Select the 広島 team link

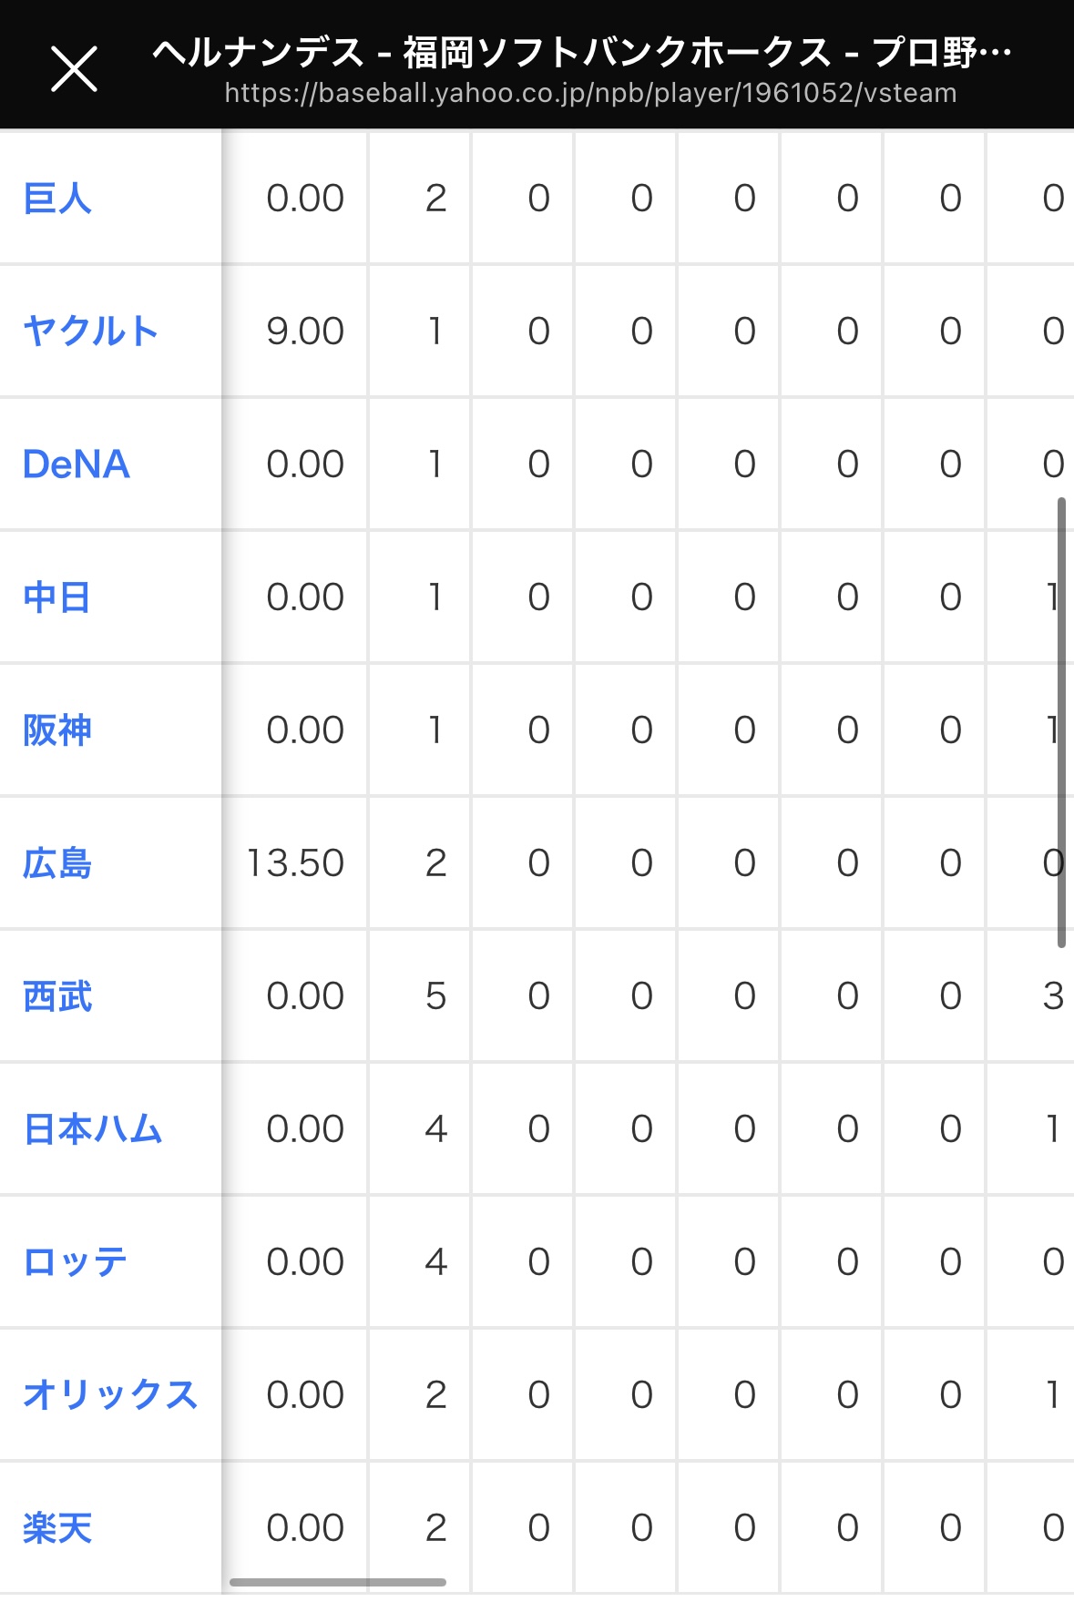pos(57,863)
